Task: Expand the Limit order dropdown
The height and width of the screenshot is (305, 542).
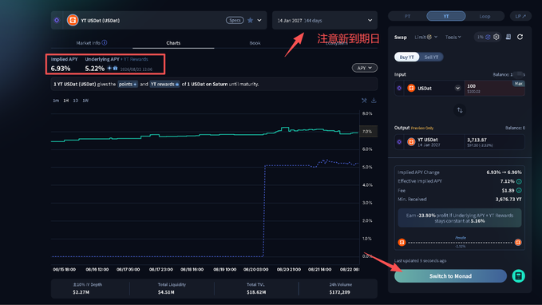Action: 436,37
